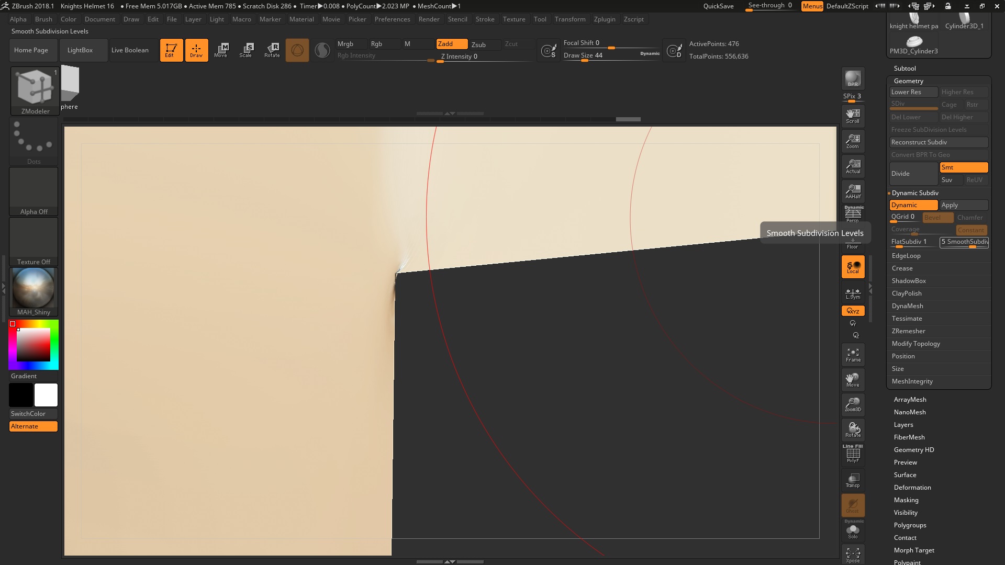Toggle Zadd sculpting mode

click(452, 44)
